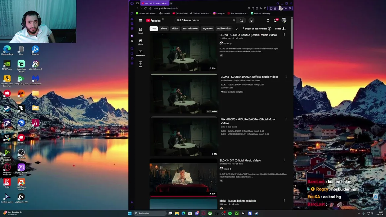Open File Explorer from taskbar
Viewport: 386px width, 217px height.
pos(177,213)
